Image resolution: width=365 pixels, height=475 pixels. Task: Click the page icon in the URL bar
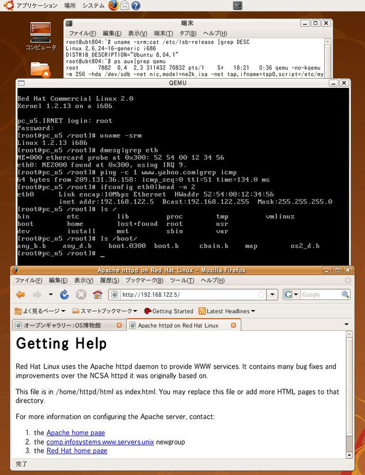115,294
